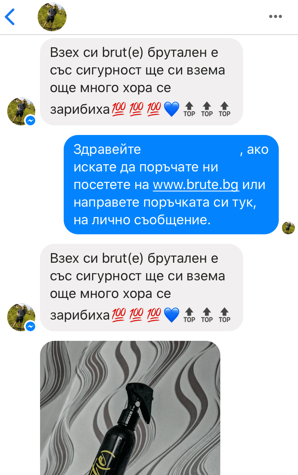Click the Messenger badge on the second avatar
Viewport: 298px width, 475px height.
click(x=30, y=326)
